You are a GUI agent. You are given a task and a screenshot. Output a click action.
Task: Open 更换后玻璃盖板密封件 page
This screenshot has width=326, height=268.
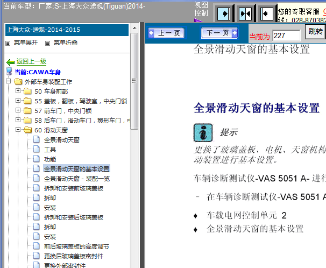[74, 256]
